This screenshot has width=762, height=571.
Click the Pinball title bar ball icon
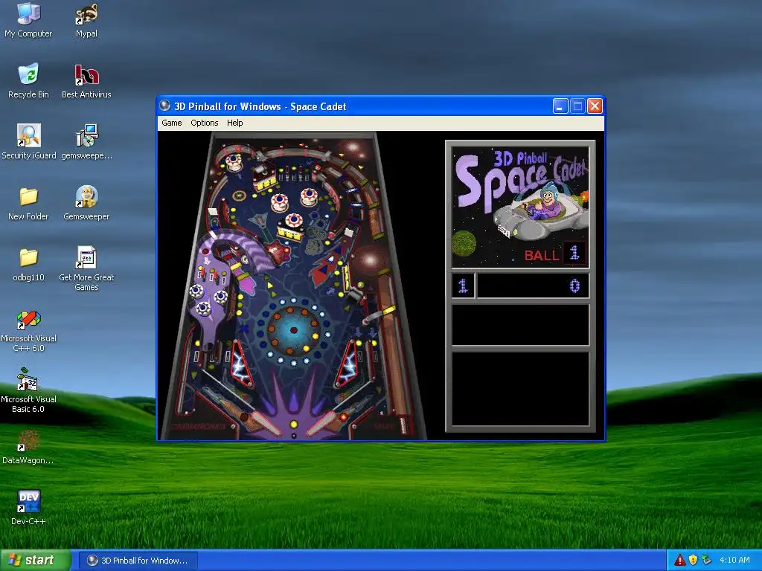[x=164, y=106]
